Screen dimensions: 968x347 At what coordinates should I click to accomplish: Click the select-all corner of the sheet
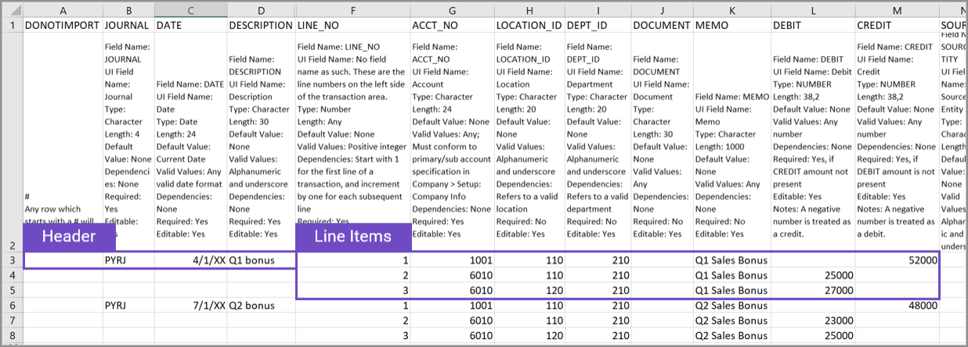coord(12,10)
